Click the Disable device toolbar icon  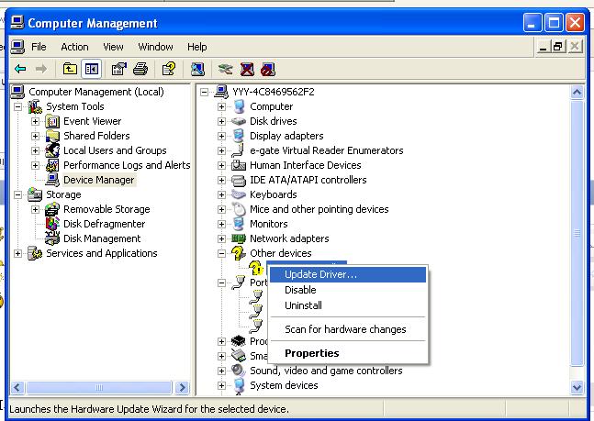pyautogui.click(x=268, y=69)
